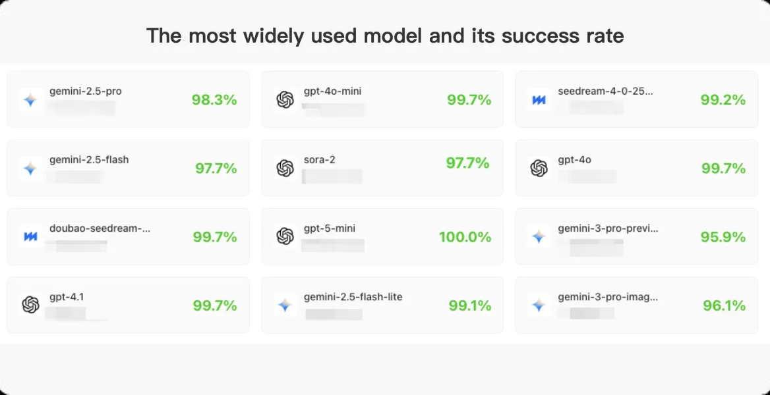Open the gemini-3-pro-preview card
Screen dimensions: 770x395
tap(636, 236)
